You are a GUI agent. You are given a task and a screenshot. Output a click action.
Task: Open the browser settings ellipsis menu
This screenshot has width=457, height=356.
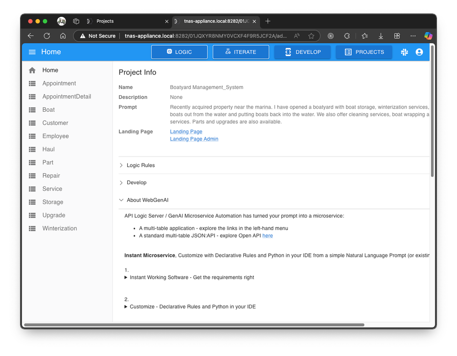coord(413,36)
